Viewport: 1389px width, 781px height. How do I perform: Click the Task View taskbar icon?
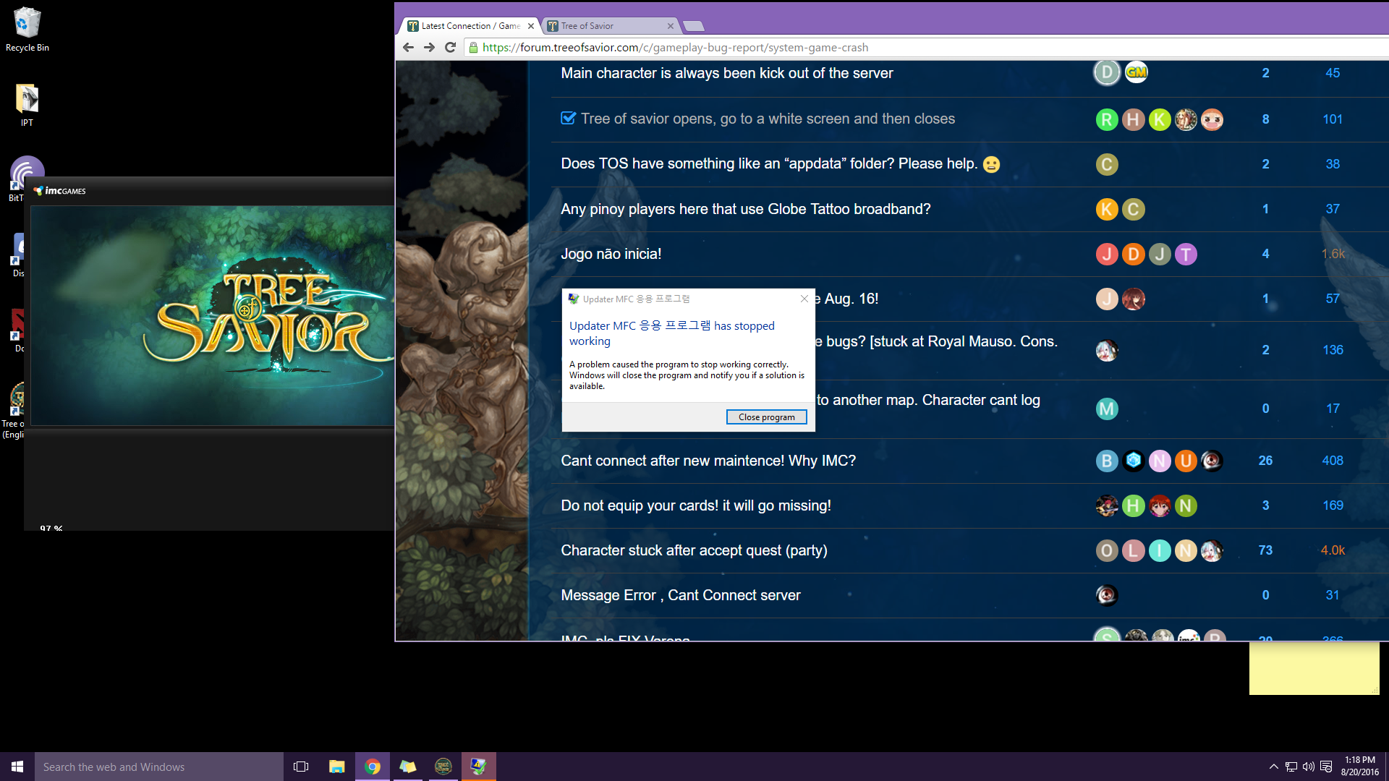coord(301,767)
